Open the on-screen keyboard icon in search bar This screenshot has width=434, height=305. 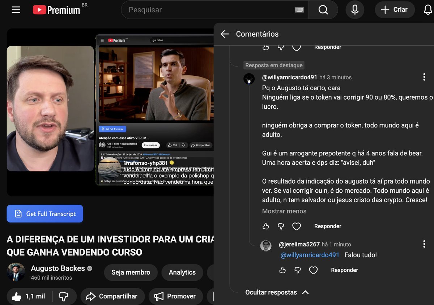point(299,10)
